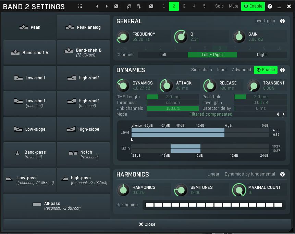The height and width of the screenshot is (234, 295).
Task: Switch to band 1
Action: (x=164, y=6)
